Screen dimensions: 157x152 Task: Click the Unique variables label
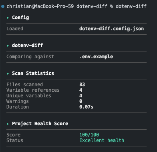click(29, 96)
